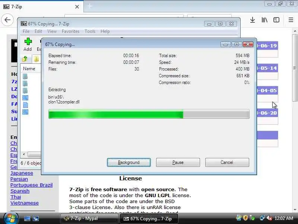Open the Favorites menu in 7-Zip

[70, 31]
